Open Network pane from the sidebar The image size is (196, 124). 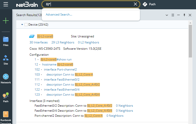(6, 79)
